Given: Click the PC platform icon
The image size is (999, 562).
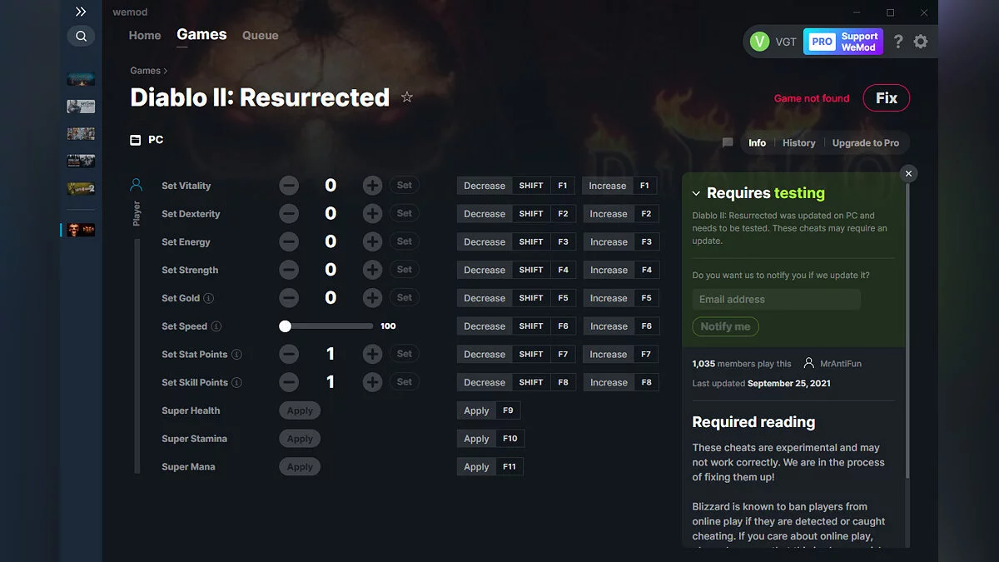Looking at the screenshot, I should pos(134,140).
